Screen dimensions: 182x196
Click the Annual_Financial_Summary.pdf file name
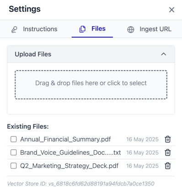click(65, 139)
